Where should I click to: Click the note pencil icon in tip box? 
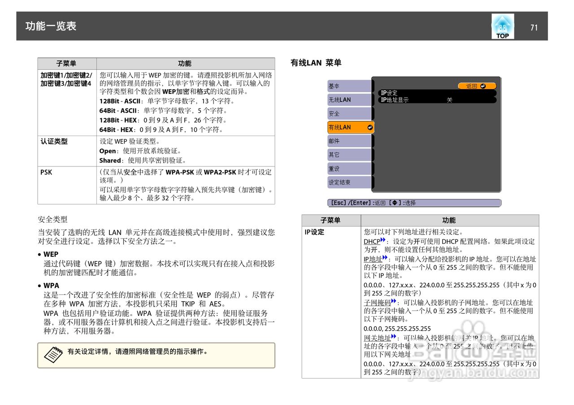(x=53, y=354)
